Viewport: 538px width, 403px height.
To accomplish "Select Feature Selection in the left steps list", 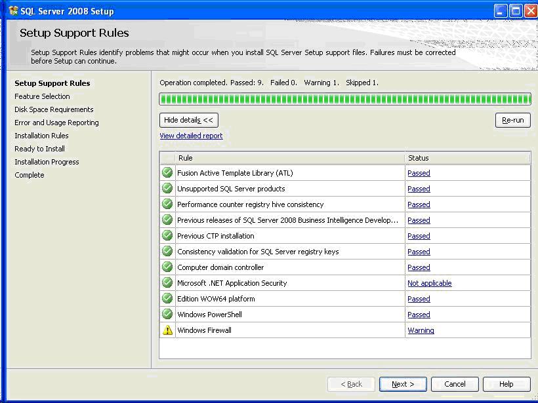I will (42, 96).
